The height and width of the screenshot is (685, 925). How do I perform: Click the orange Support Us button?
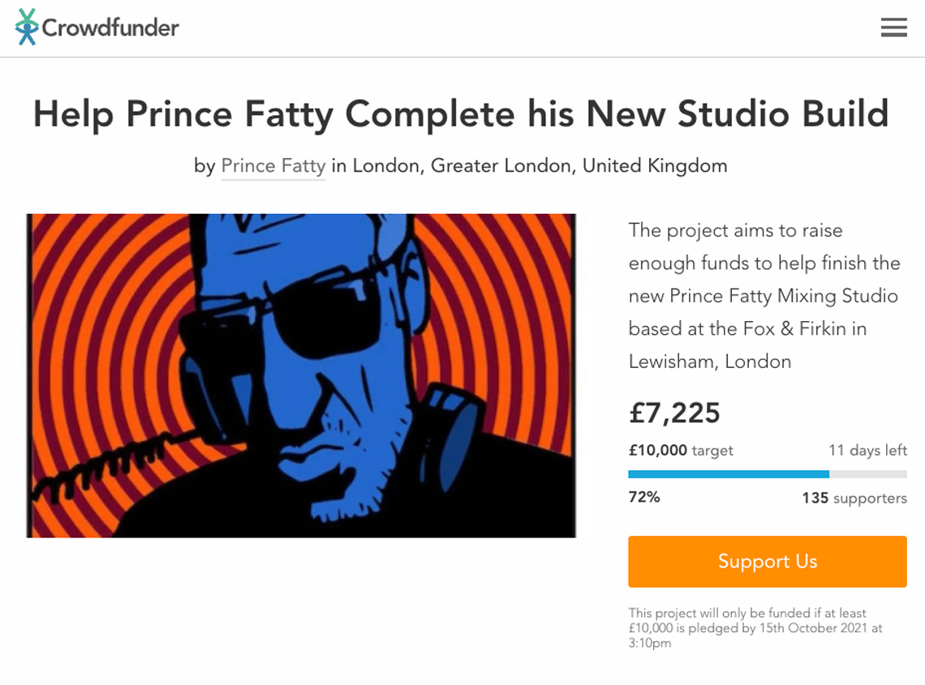coord(767,561)
